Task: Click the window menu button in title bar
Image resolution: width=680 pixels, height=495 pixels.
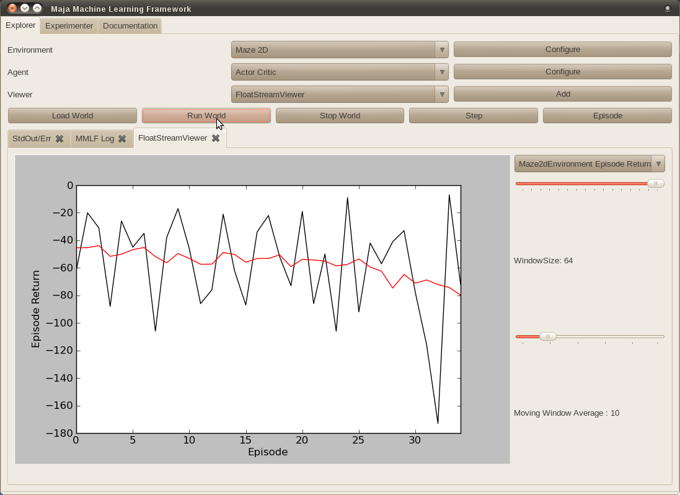Action: [667, 9]
